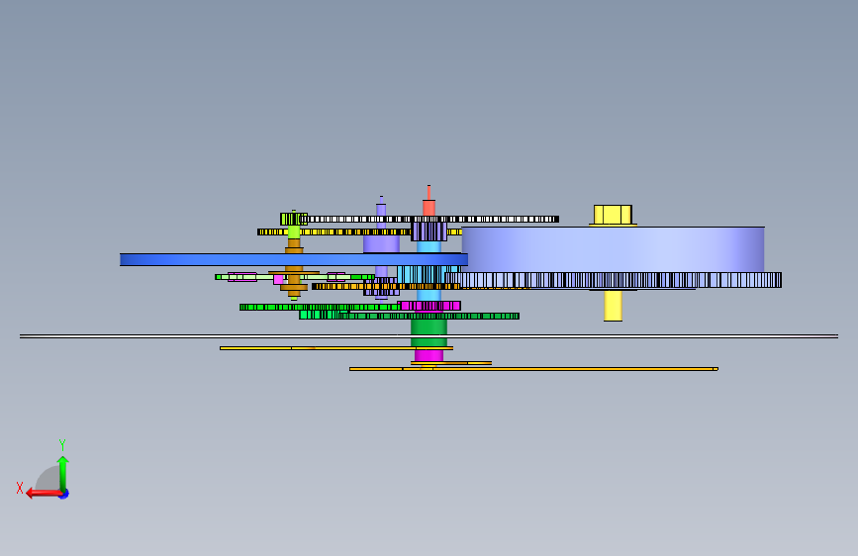
Task: Select the pale green lever with magenta pins
Action: pyautogui.click(x=294, y=277)
